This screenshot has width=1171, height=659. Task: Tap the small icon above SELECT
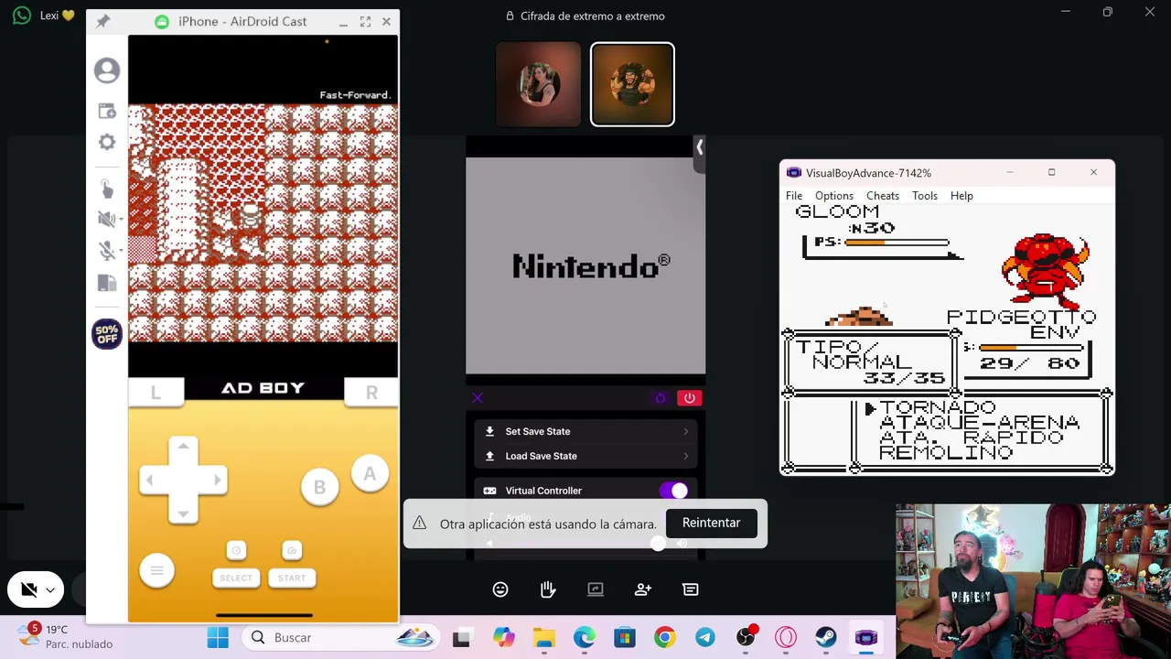point(236,550)
